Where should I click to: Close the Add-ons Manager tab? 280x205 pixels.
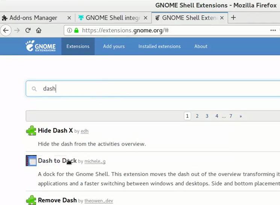point(69,18)
